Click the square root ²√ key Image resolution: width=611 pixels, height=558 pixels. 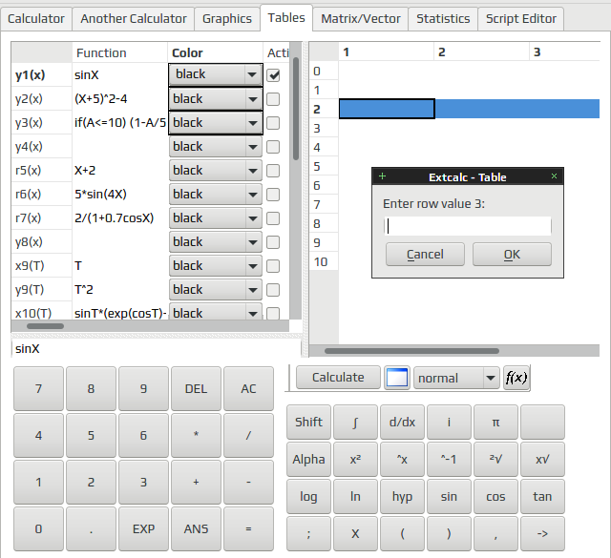point(495,460)
